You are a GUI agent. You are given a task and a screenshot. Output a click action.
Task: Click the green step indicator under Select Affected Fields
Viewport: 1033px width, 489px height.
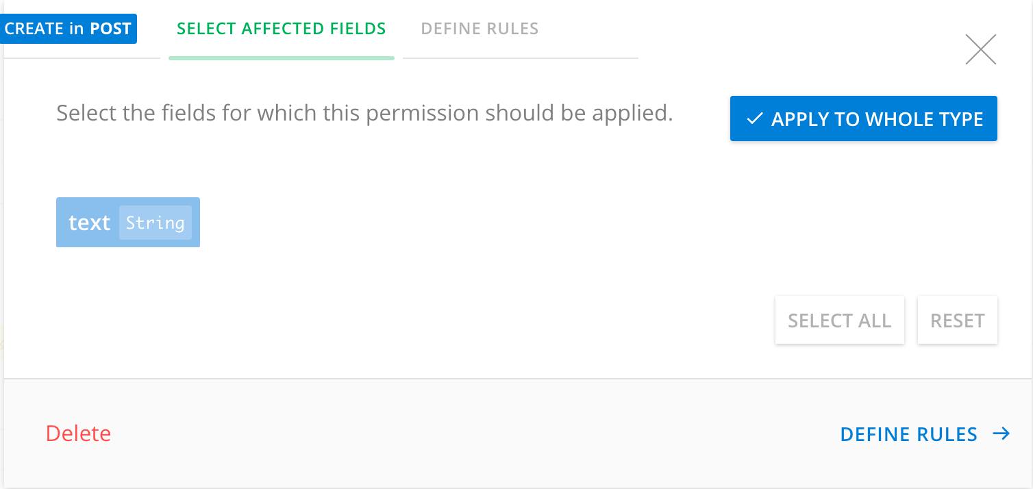point(281,59)
